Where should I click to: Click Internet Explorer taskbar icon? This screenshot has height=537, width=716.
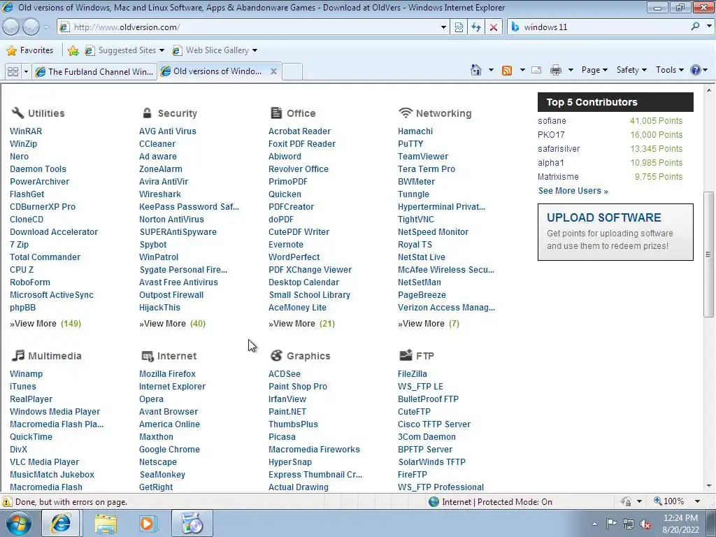coord(62,523)
